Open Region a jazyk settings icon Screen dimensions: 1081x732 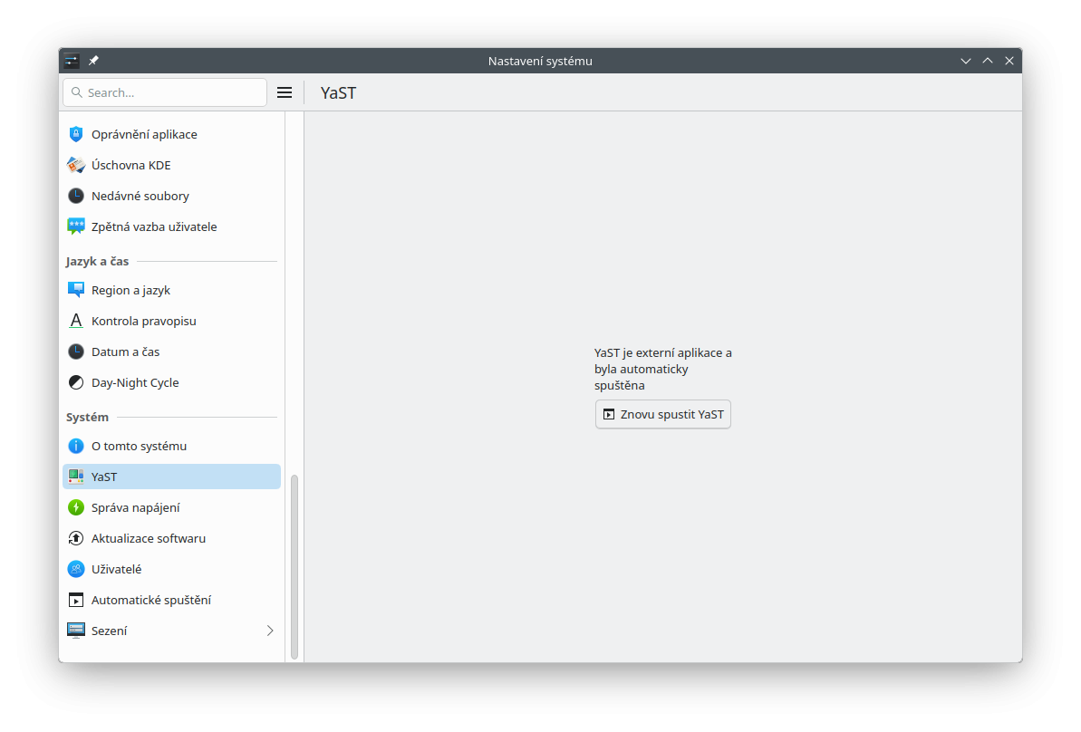76,290
